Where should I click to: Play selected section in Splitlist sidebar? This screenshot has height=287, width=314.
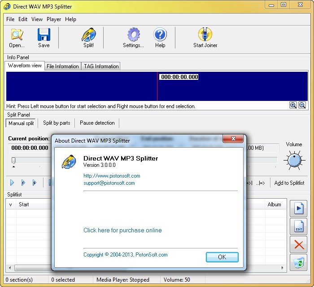(298, 209)
